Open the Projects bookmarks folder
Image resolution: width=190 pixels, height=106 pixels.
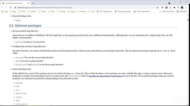[x=72, y=11]
